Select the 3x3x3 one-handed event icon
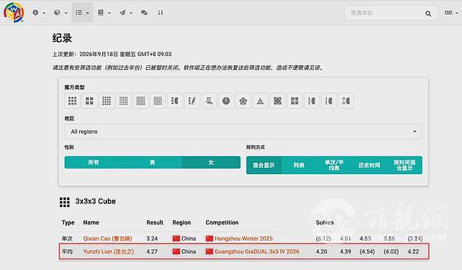This screenshot has height=270, width=462. 209,101
